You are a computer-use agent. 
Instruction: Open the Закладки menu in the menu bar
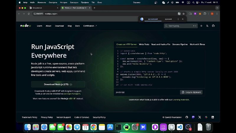pyautogui.click(x=74, y=2)
